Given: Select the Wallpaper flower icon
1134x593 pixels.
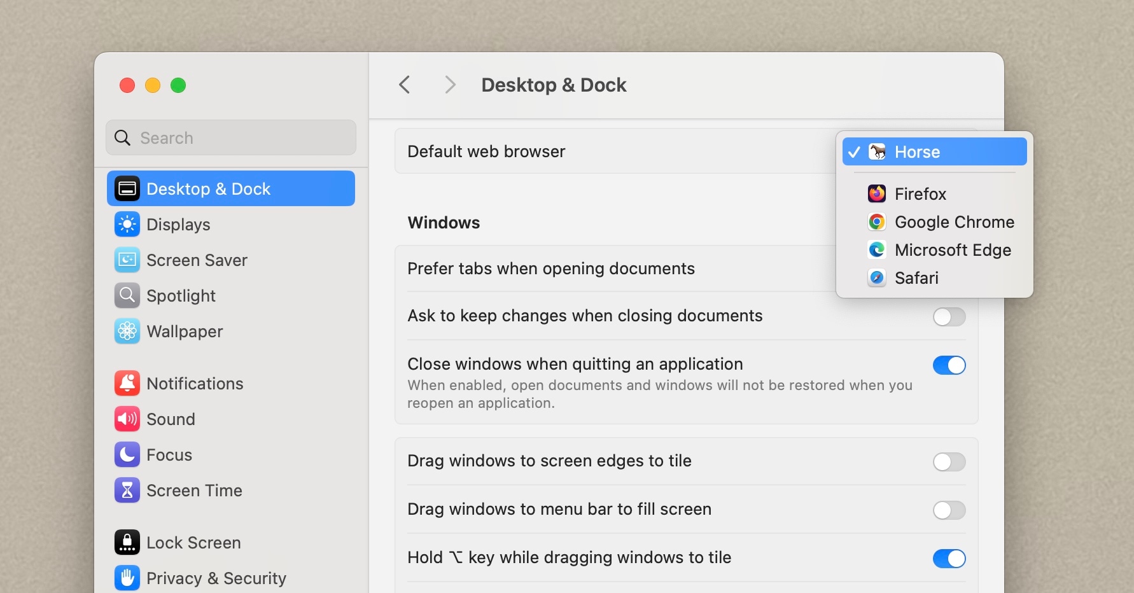Looking at the screenshot, I should pyautogui.click(x=127, y=331).
